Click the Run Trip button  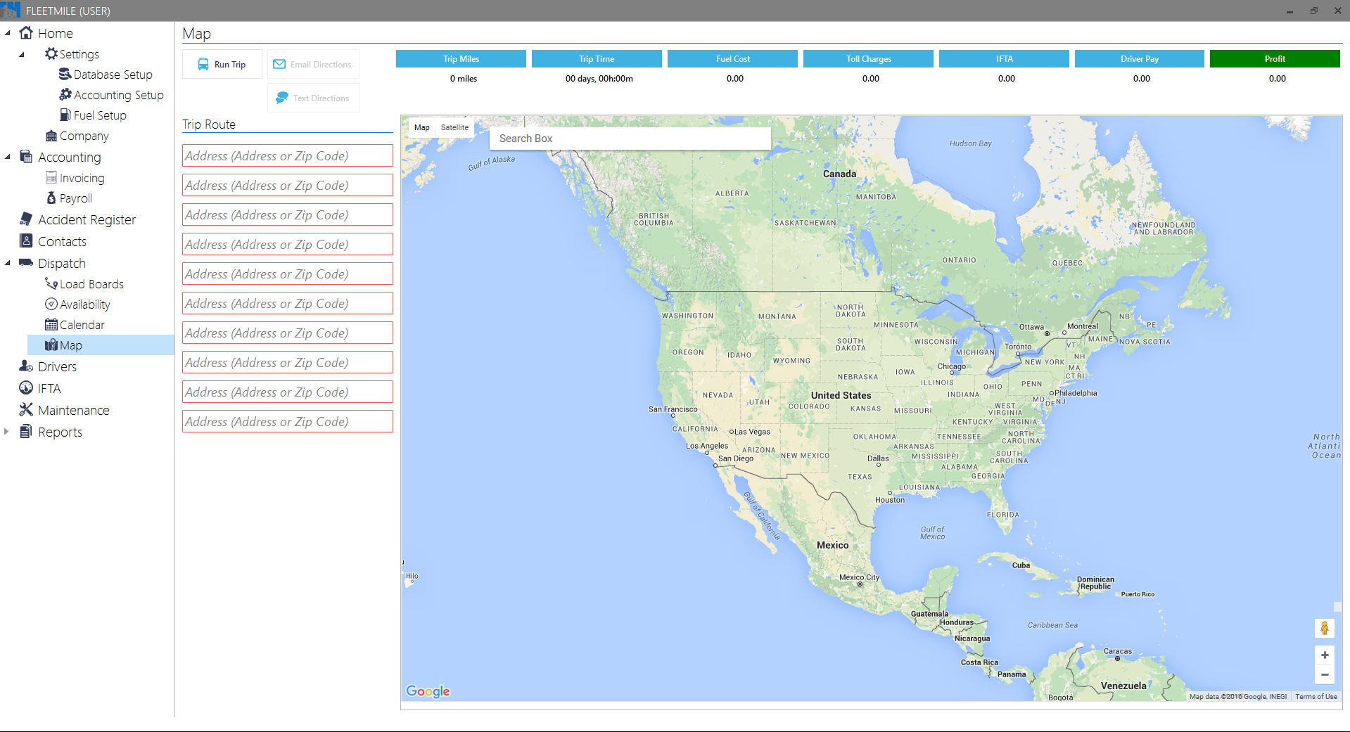[x=222, y=64]
